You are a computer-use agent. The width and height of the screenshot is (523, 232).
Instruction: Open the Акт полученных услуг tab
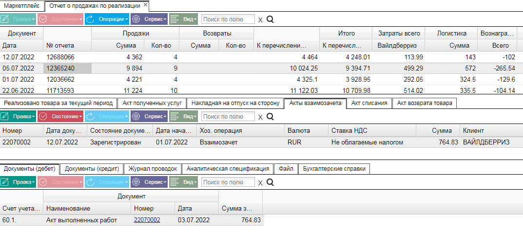coord(152,103)
